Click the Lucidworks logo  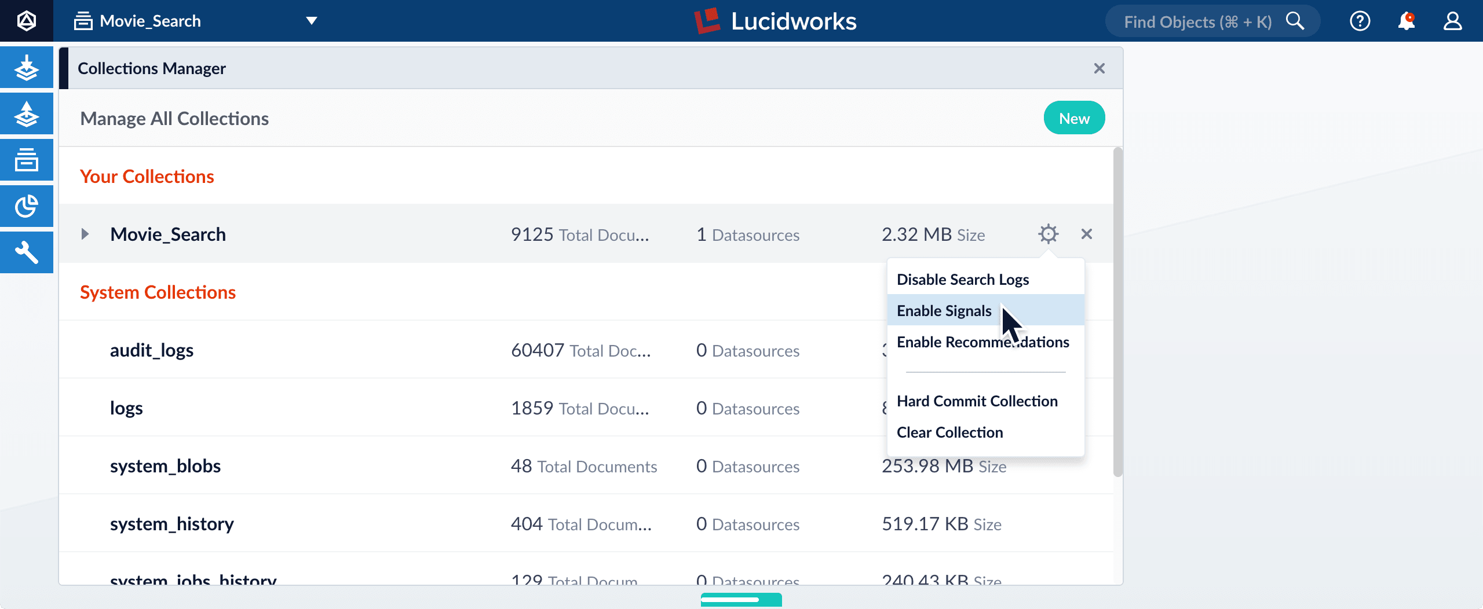775,21
